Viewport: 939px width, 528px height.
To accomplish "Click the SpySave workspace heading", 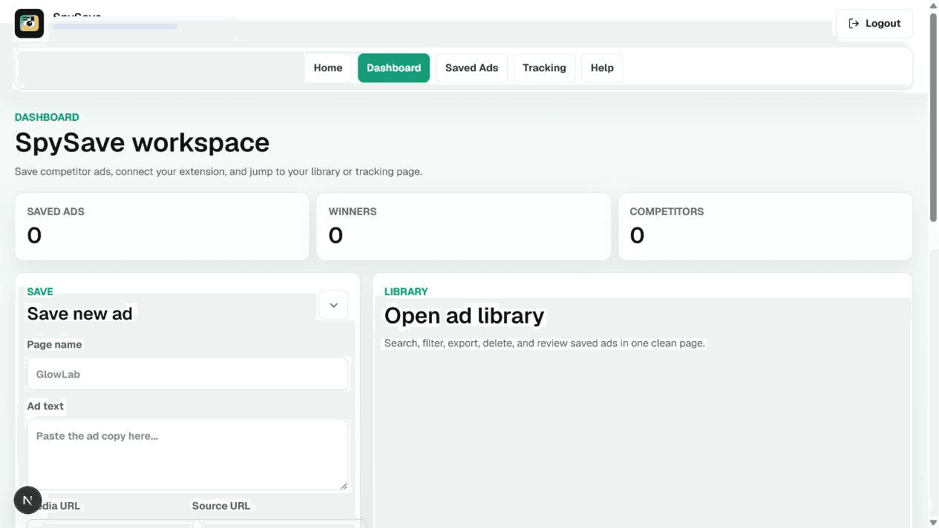I will [142, 142].
